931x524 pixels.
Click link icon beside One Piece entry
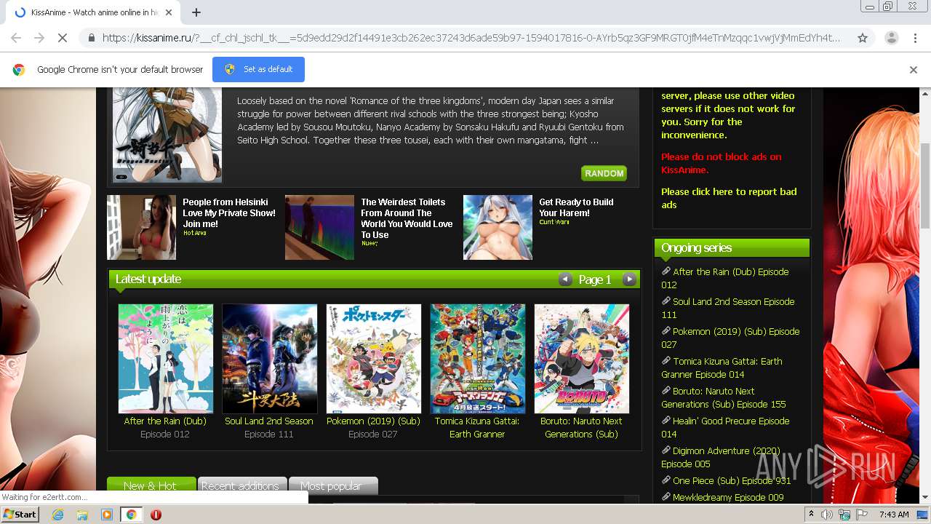(666, 480)
